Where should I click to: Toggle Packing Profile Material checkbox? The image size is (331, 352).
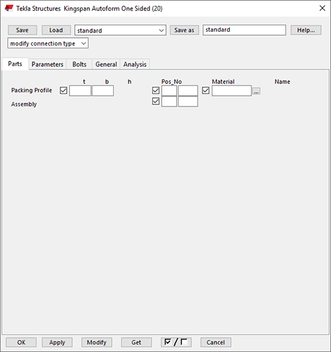(206, 91)
